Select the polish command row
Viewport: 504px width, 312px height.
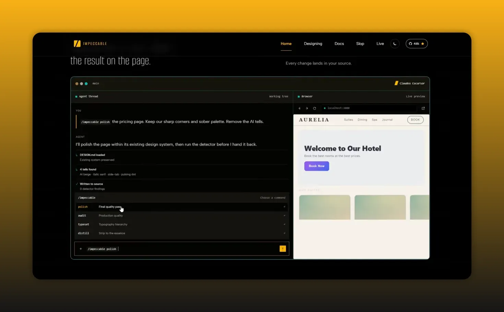click(182, 207)
